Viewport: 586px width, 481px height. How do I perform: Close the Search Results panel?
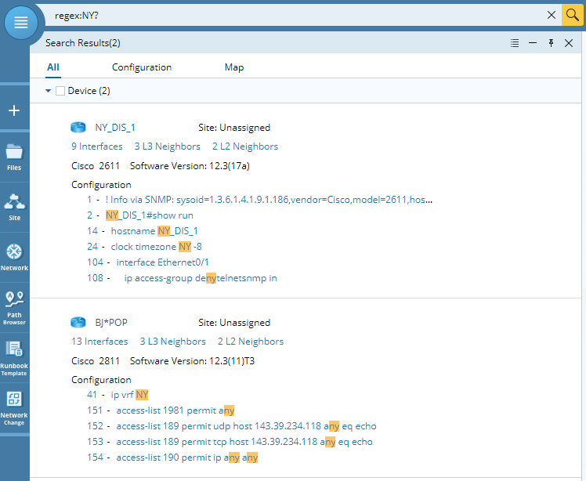tap(569, 43)
